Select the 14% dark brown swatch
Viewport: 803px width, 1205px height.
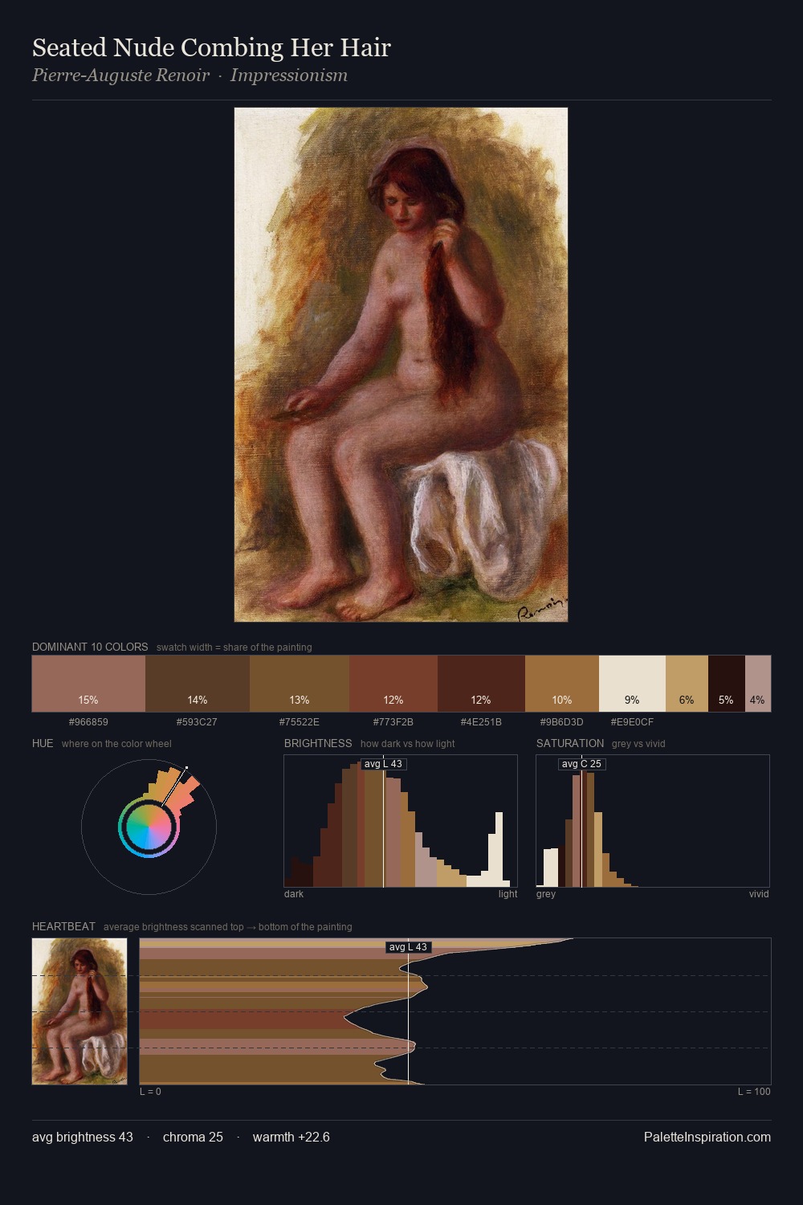coord(198,684)
